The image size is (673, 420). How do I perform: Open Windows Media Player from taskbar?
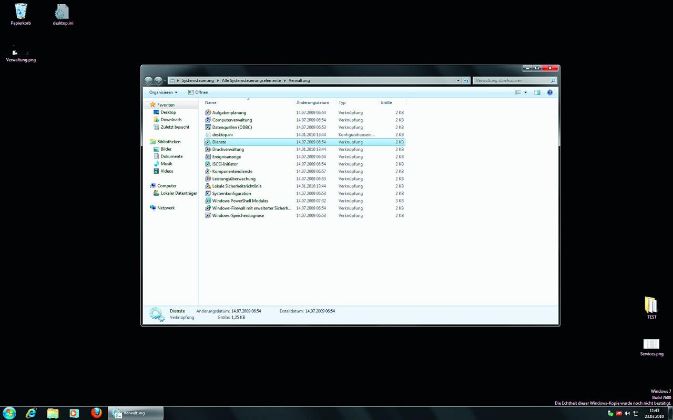[74, 413]
